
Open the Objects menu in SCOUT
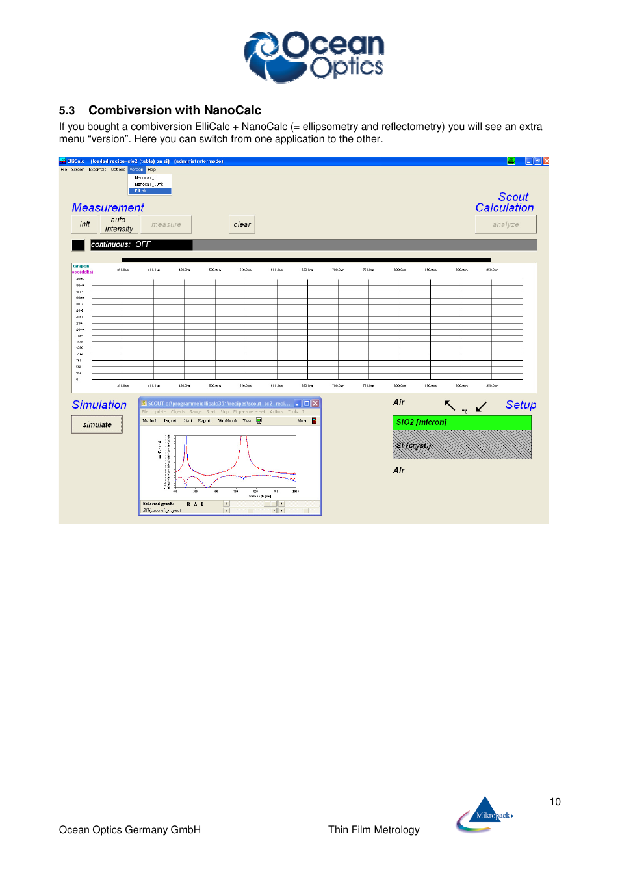[178, 411]
